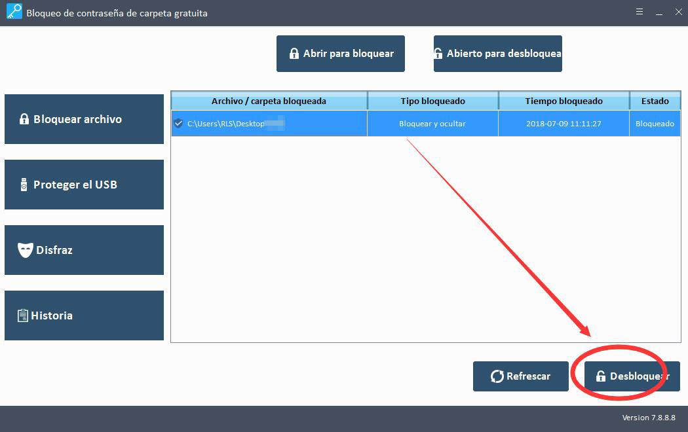
Task: Click the padlock icon on Abrir para bloquear
Action: (294, 54)
